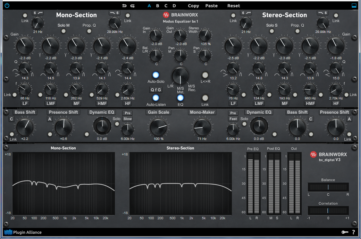This screenshot has width=361, height=239.
Task: Click the Q f G button
Action: 156,90
